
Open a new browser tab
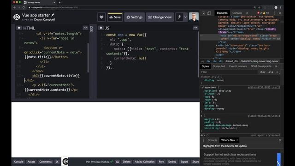[59, 2]
